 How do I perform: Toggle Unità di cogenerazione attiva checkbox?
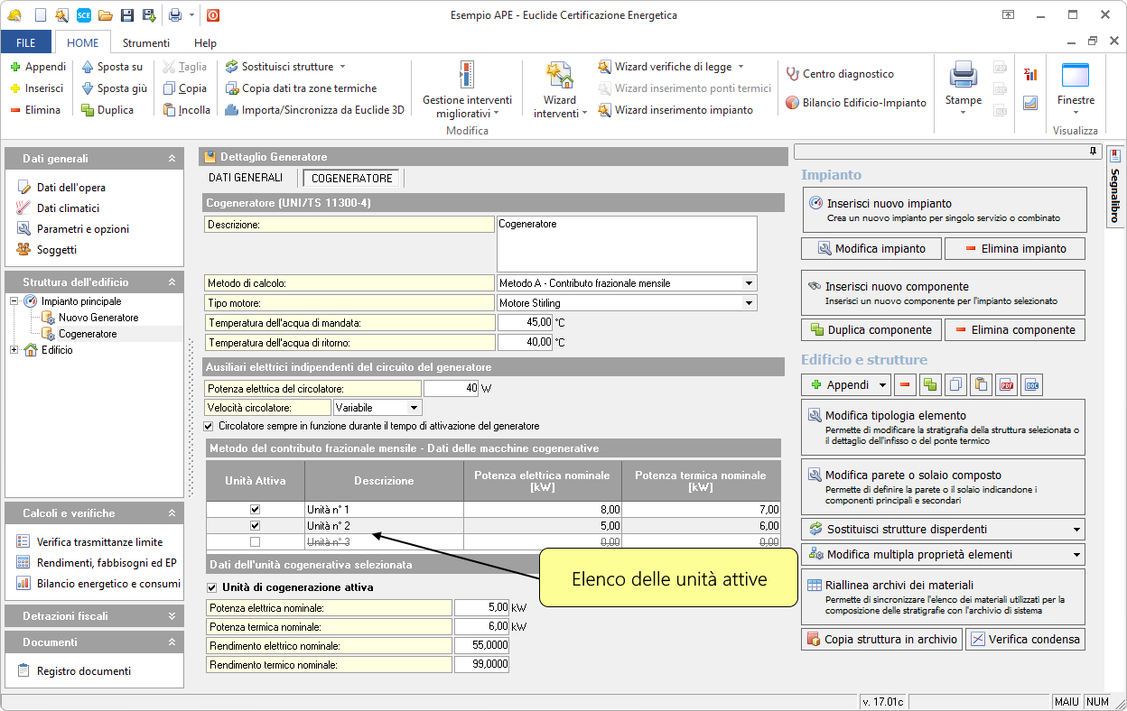211,588
